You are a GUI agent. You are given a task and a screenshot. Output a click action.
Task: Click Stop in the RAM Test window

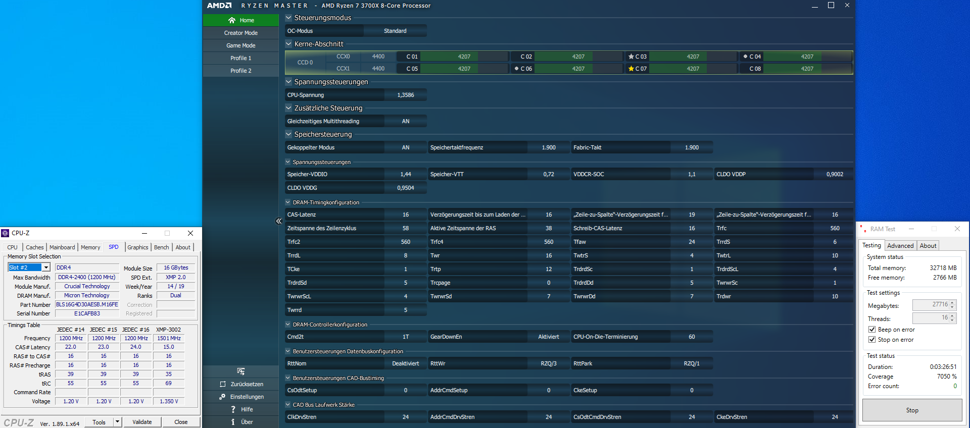[912, 410]
